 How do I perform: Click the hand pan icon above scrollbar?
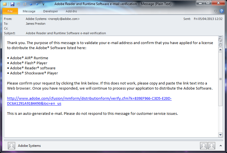pyautogui.click(x=220, y=45)
